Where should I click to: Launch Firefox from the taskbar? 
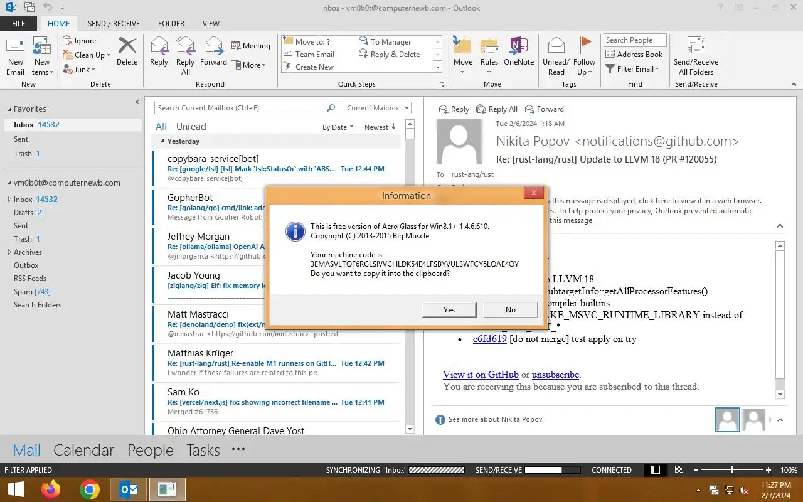click(x=51, y=489)
